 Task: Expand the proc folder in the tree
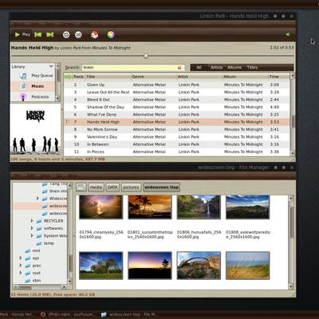pyautogui.click(x=21, y=266)
